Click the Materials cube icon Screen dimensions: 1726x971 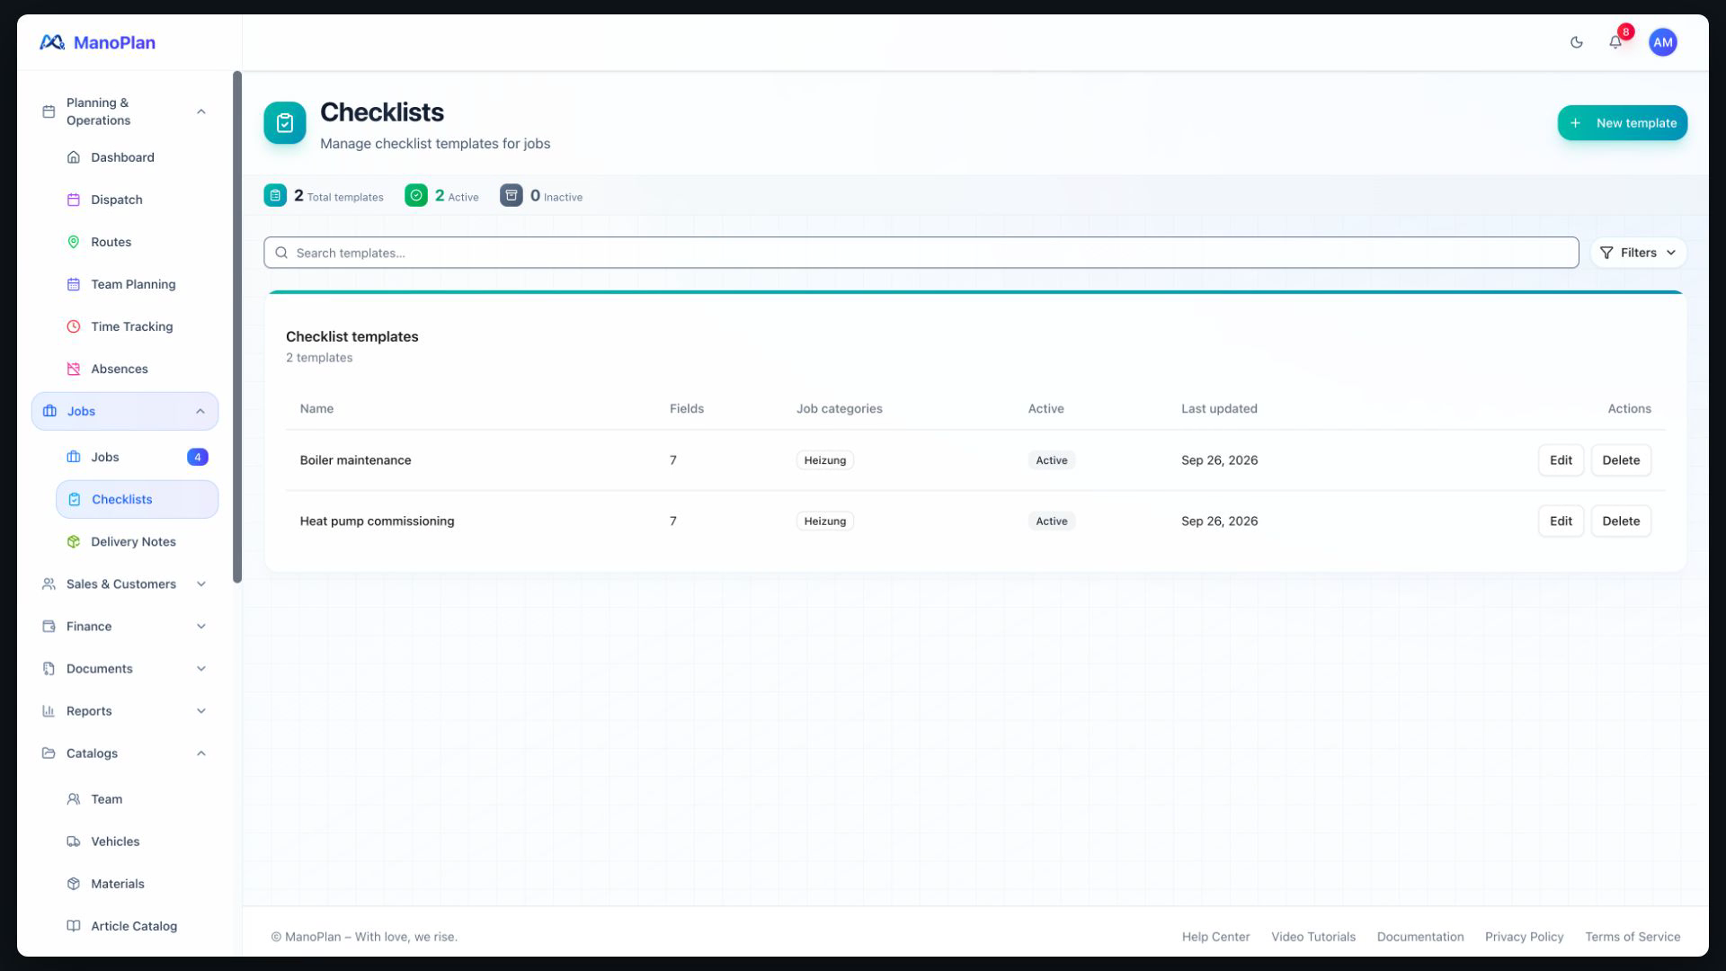click(74, 884)
